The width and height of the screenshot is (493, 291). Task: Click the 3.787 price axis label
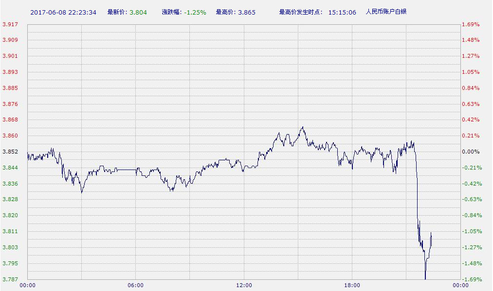click(10, 279)
